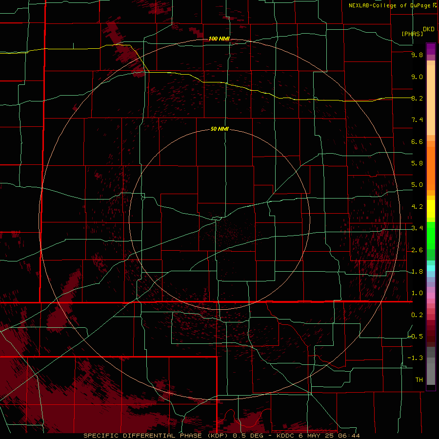The height and width of the screenshot is (439, 439).
Task: Click the 8.2 value on the color scale
Action: 417,98
